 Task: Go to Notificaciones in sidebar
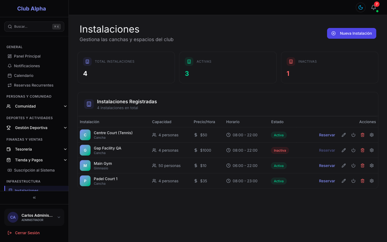tap(34, 66)
